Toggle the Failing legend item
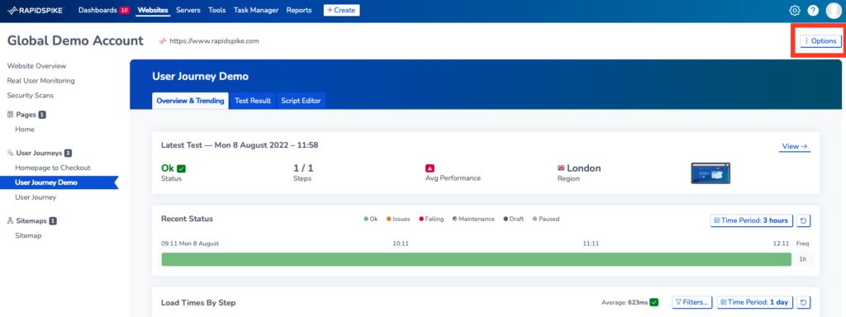The height and width of the screenshot is (317, 846). pyautogui.click(x=431, y=219)
